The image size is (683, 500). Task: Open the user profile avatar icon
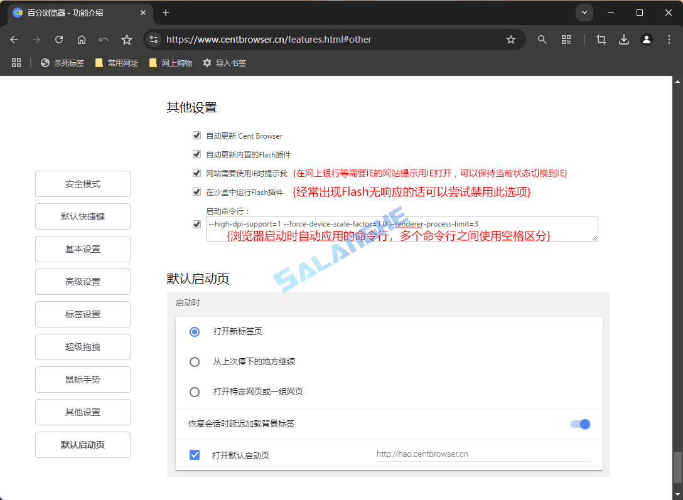tap(647, 39)
